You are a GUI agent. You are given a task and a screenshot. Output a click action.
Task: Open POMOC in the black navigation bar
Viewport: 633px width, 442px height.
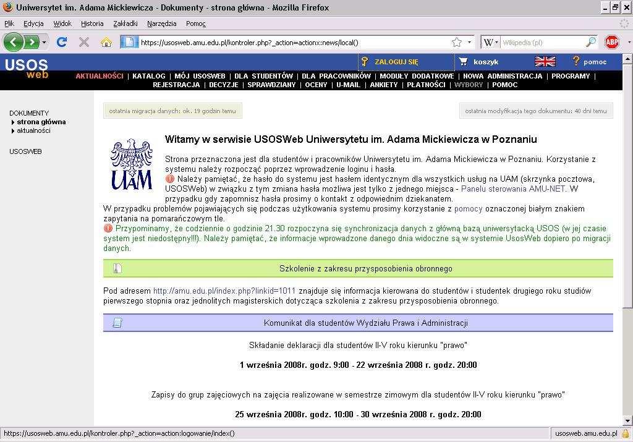[504, 85]
